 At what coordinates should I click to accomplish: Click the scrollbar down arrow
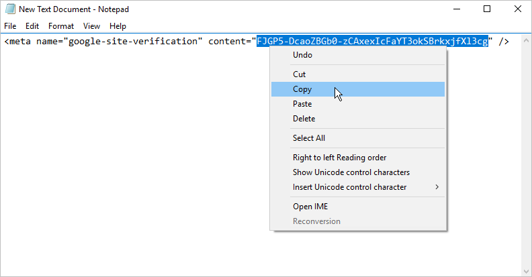pos(526,272)
